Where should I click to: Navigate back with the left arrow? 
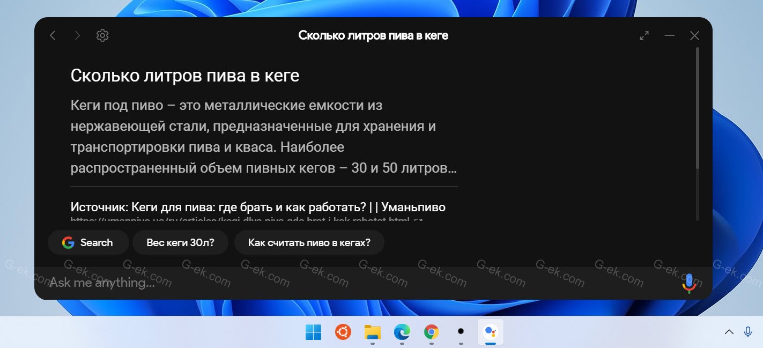53,35
